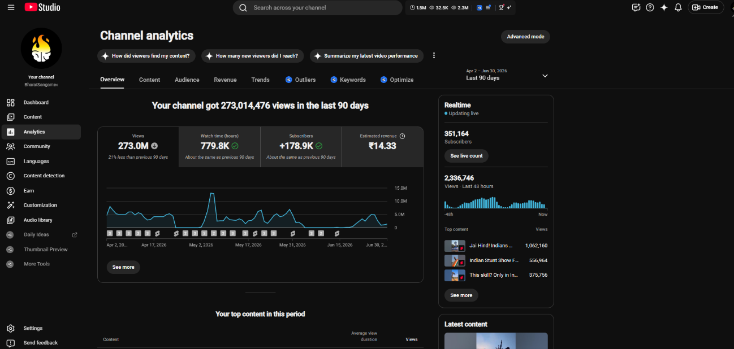Click the 'Average view duration' column header
This screenshot has width=734, height=349.
coord(364,337)
